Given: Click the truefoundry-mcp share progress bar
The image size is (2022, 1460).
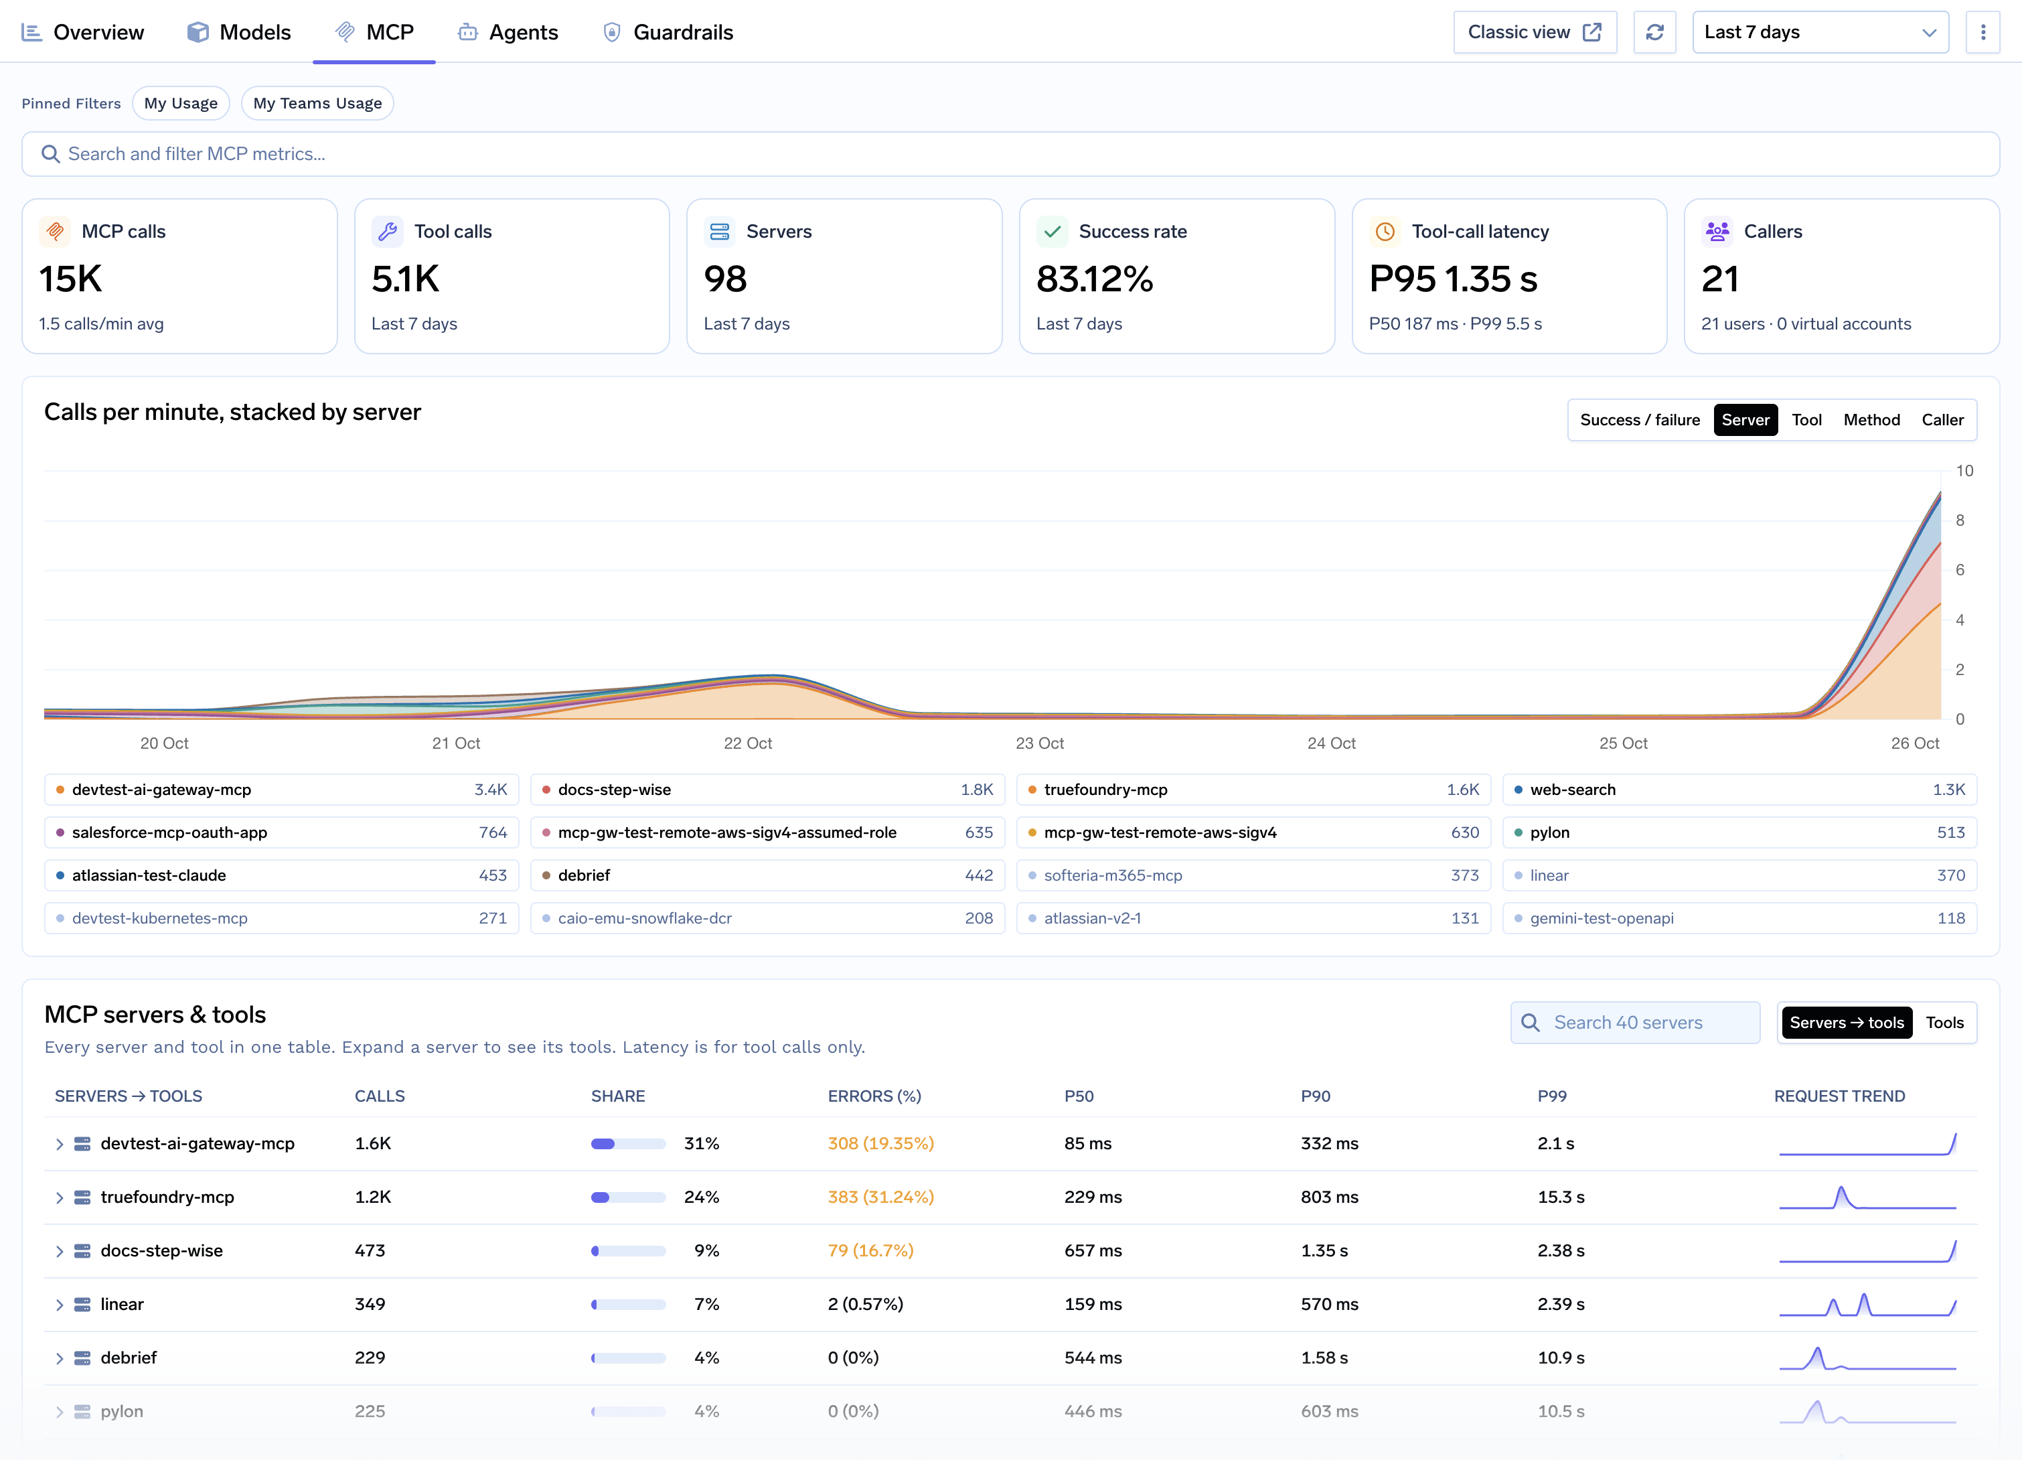Looking at the screenshot, I should [x=627, y=1197].
